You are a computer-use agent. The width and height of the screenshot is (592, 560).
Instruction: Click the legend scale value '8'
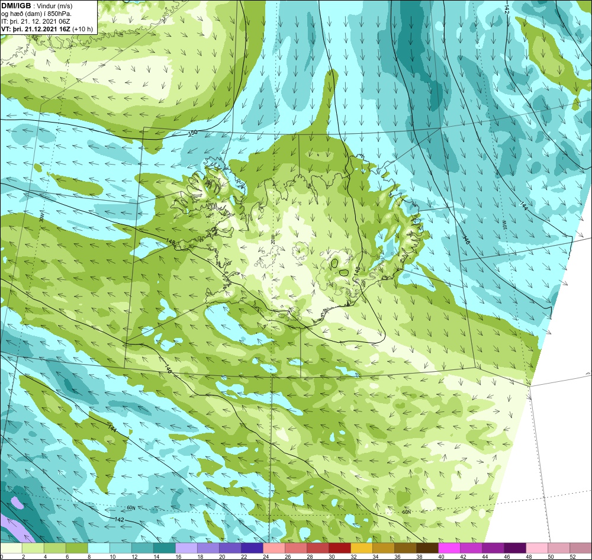89,556
